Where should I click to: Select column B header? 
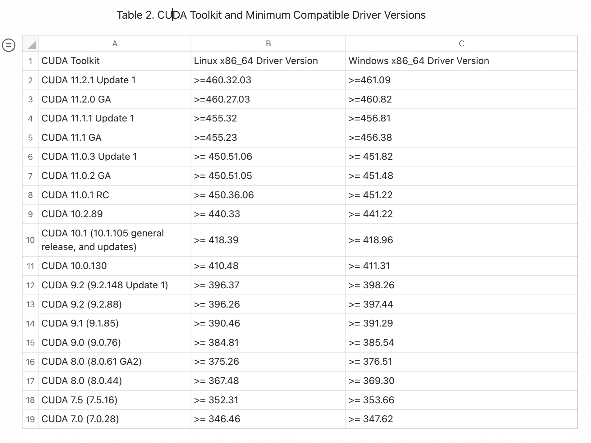[268, 44]
